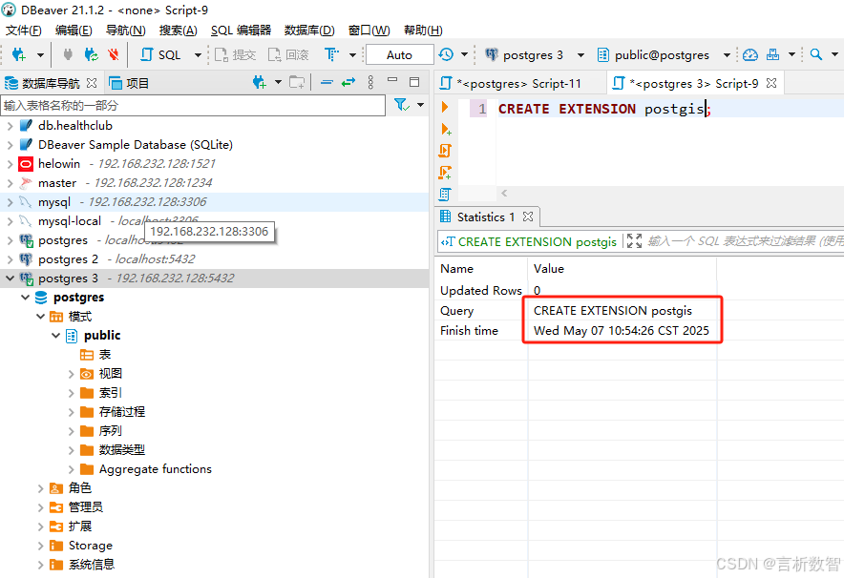Click new folder icon in navigator toolbar
The image size is (844, 578).
(x=297, y=82)
